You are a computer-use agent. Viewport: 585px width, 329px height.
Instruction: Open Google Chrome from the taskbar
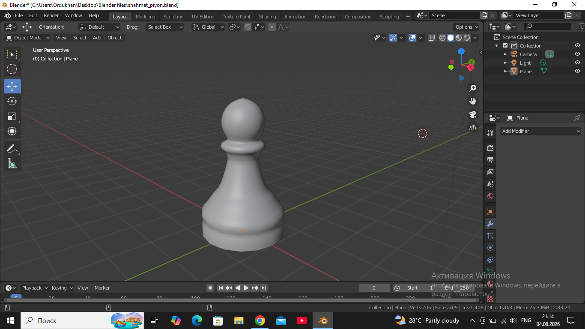(x=260, y=320)
